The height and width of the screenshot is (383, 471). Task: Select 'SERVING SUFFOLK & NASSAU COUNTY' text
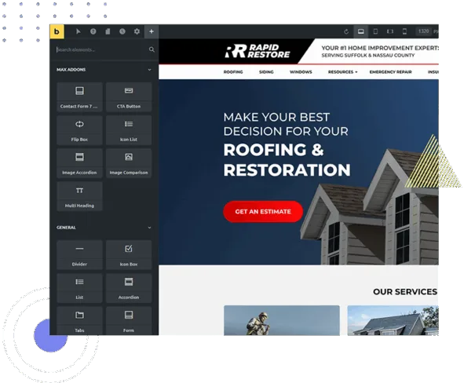click(x=368, y=56)
